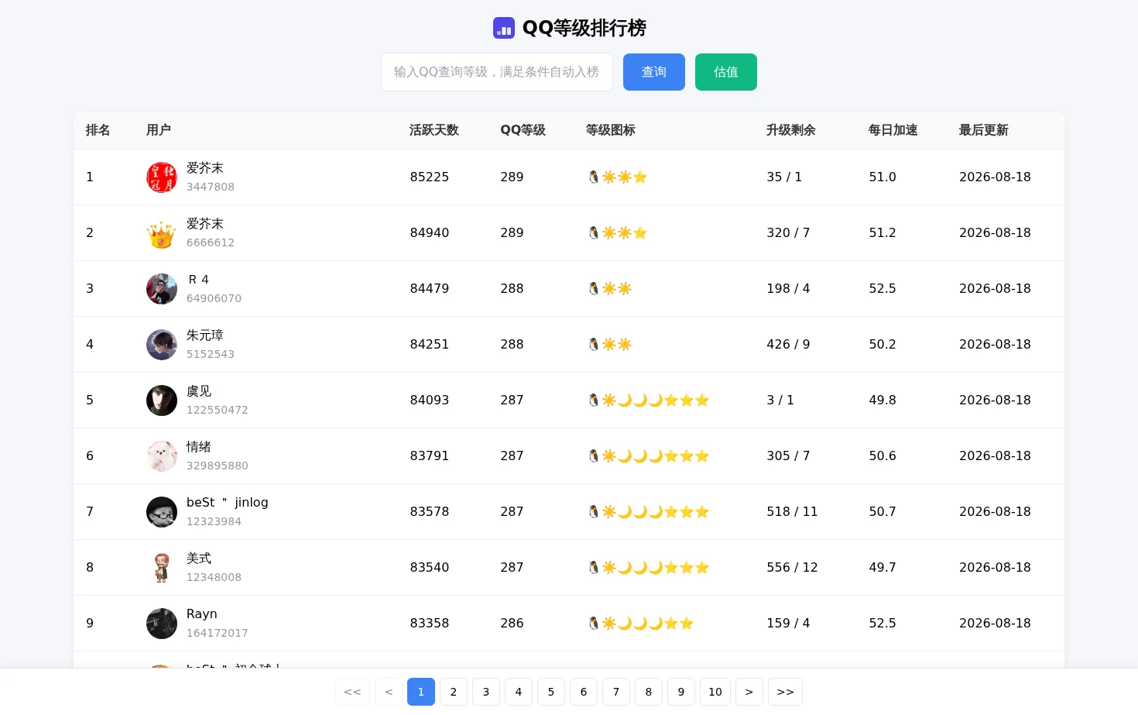Select page 9 in pagination
Screen dimensions: 1138x715
(x=681, y=692)
